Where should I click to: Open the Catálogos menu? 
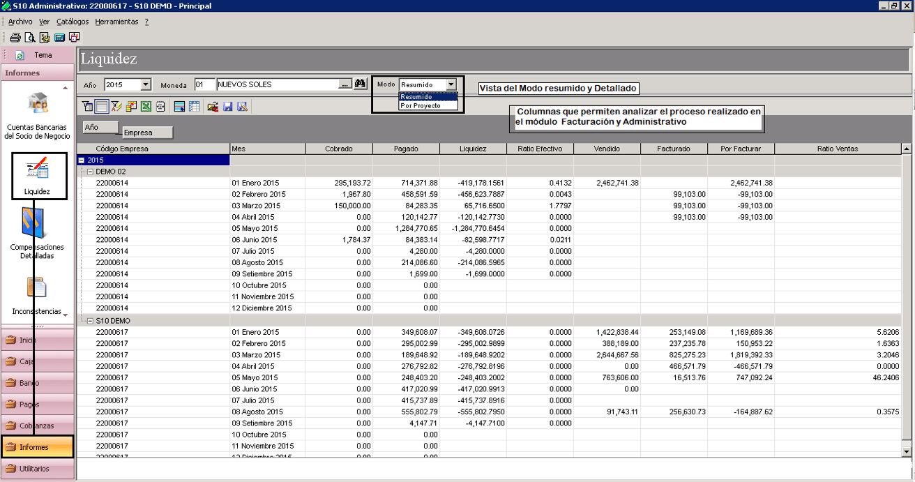coord(73,22)
